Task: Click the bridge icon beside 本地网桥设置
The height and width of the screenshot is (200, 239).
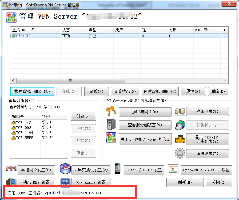Action: coord(11,169)
